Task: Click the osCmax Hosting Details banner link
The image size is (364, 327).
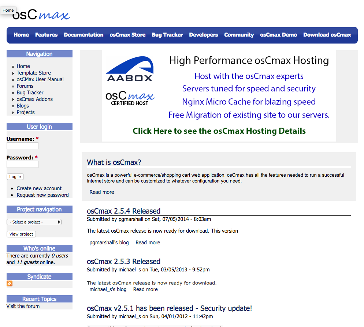Action: (x=219, y=131)
